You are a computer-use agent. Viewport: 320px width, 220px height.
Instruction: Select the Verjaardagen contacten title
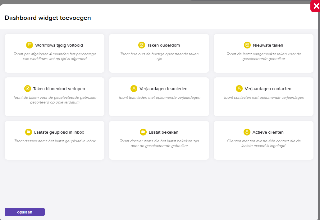pos(268,89)
